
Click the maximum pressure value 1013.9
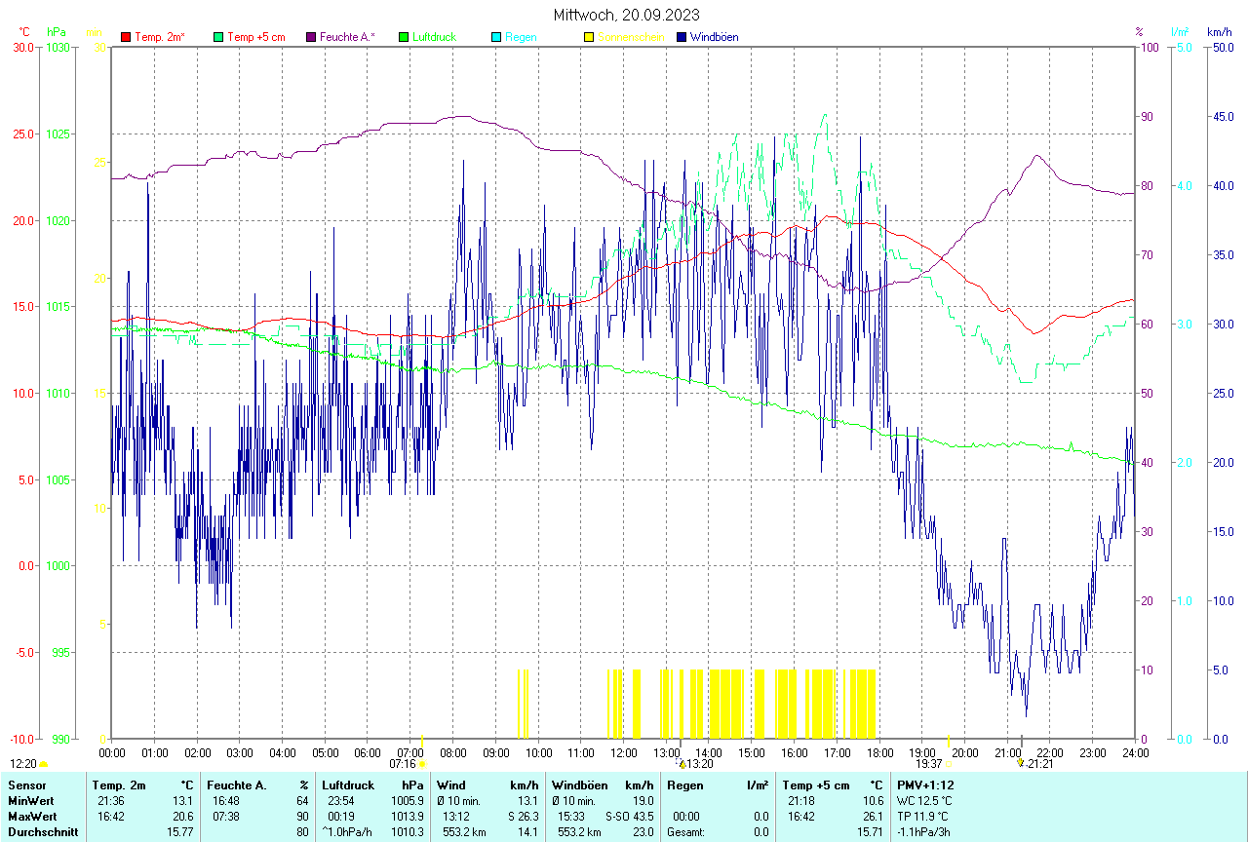(x=407, y=816)
